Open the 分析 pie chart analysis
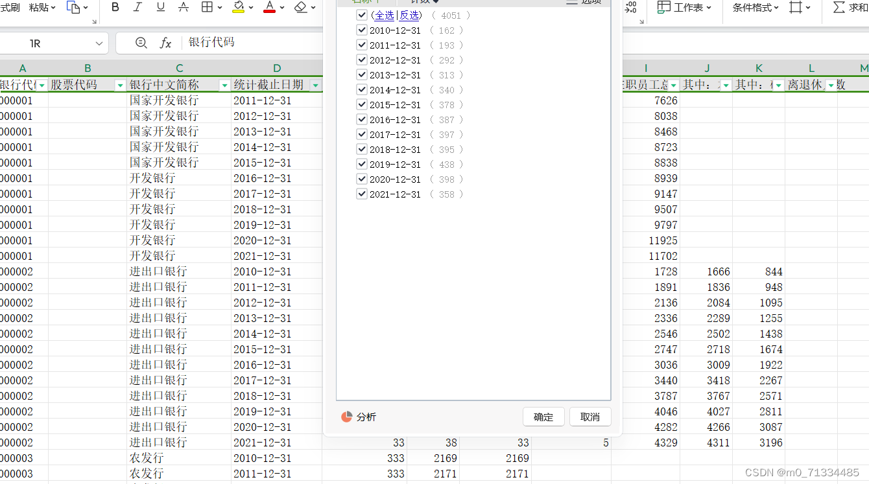Viewport: 869px width, 484px height. [359, 417]
